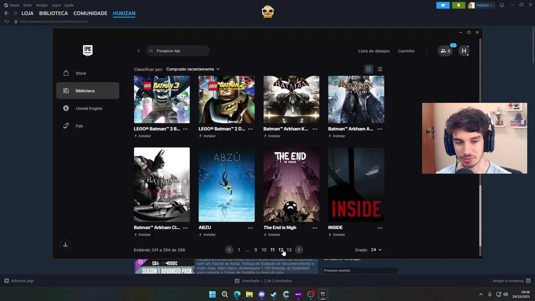This screenshot has height=301, width=535.
Task: Click Steam notifications bell icon
Action: 459,5
